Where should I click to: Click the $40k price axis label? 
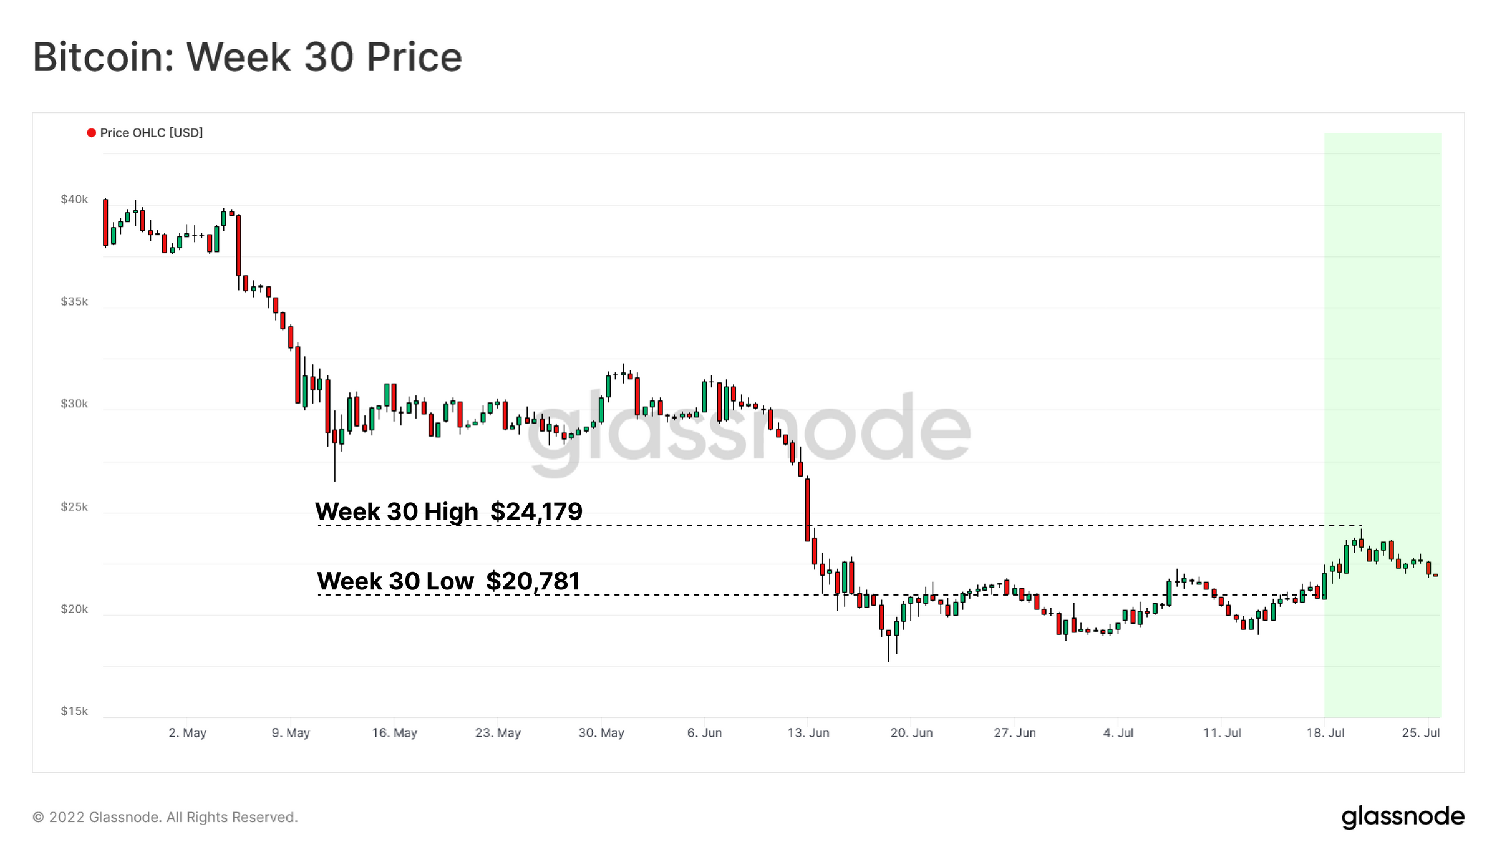(74, 200)
